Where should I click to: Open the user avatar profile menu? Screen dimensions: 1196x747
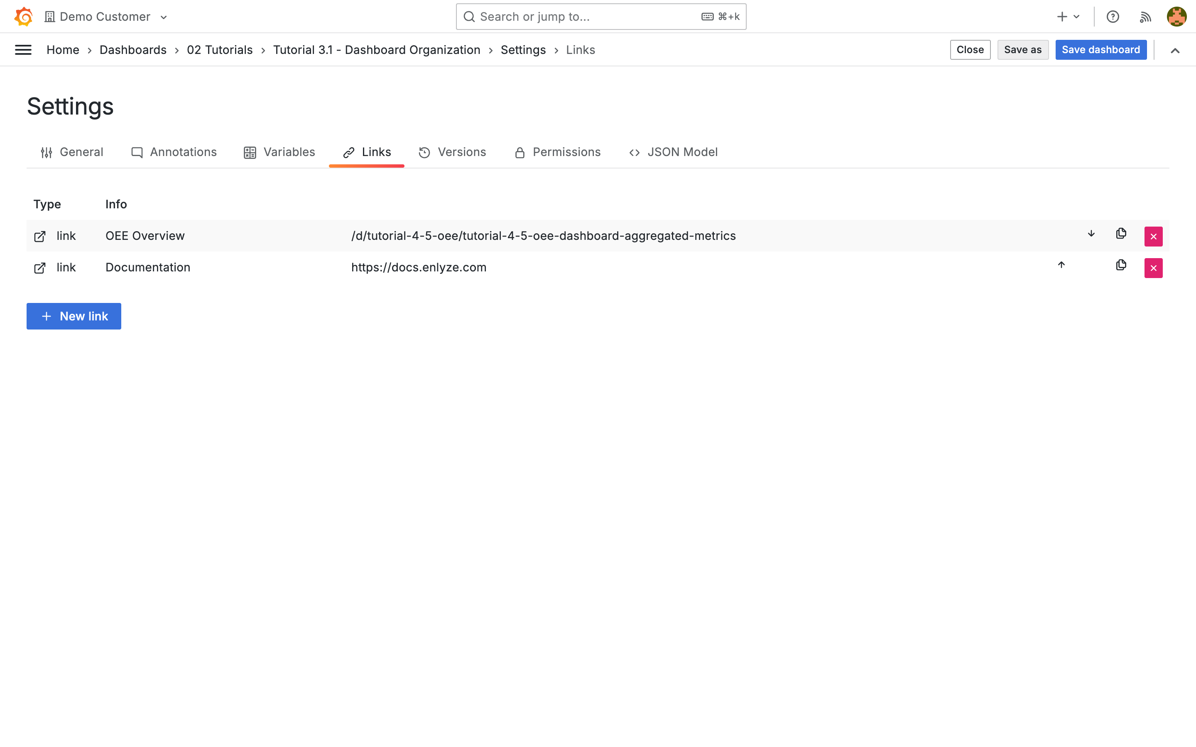pyautogui.click(x=1176, y=17)
